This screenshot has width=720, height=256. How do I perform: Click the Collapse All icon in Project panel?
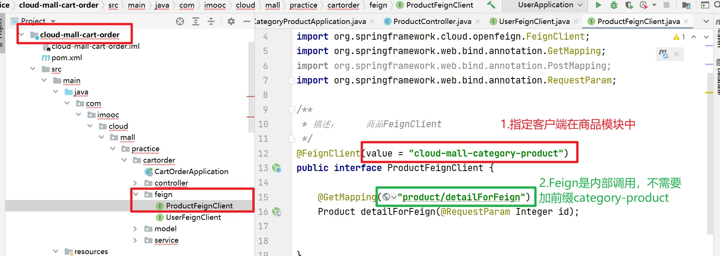tap(211, 21)
